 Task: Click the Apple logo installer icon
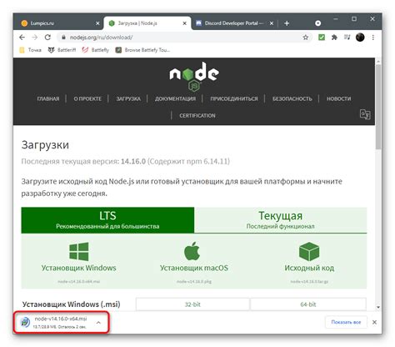click(x=192, y=251)
